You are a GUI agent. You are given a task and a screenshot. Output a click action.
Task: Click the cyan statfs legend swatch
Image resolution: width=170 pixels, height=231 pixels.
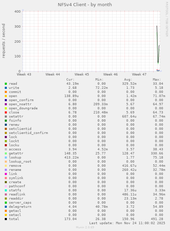6,190
